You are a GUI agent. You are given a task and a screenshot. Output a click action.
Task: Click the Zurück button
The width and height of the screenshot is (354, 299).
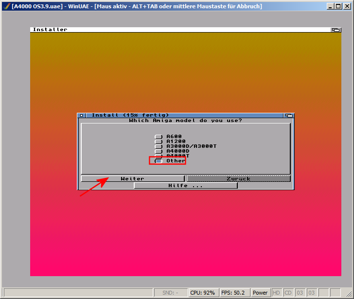238,179
